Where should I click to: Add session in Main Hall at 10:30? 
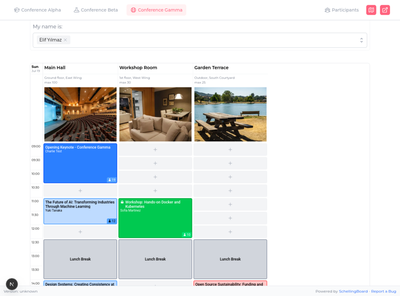click(x=80, y=191)
